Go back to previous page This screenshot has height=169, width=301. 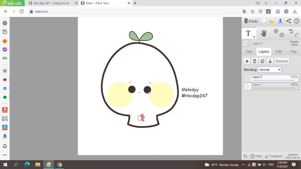[6, 11]
